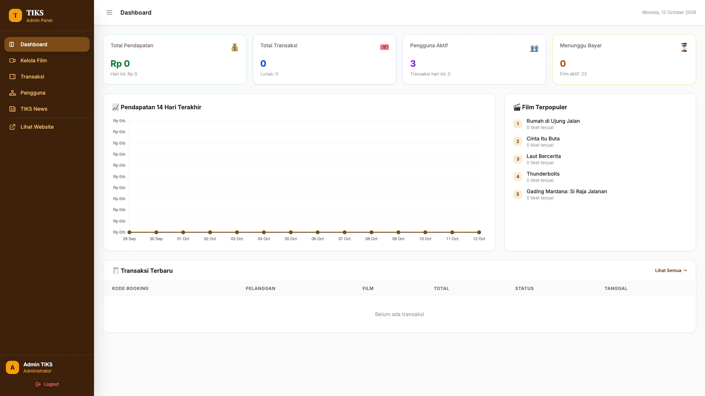
Task: Select the 29 Sep chart data point
Action: pos(129,232)
